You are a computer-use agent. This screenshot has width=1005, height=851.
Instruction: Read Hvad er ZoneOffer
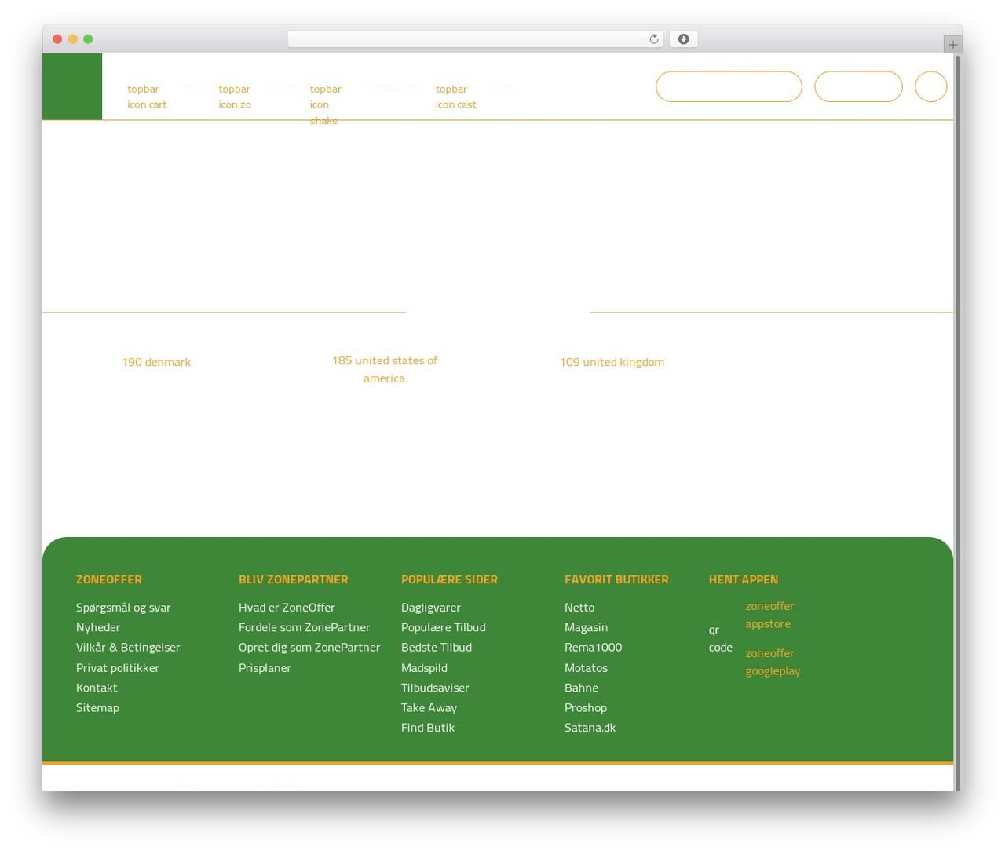click(287, 607)
